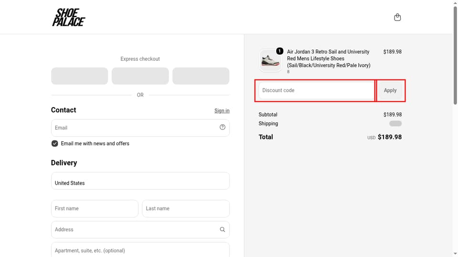The width and height of the screenshot is (458, 257).
Task: Focus the Address input field
Action: coord(140,229)
